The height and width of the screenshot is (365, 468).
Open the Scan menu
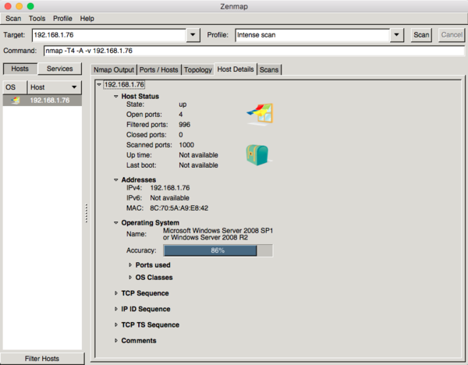click(x=13, y=19)
